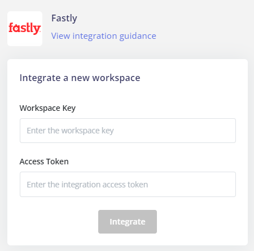Place cursor in the first text box

click(x=128, y=131)
